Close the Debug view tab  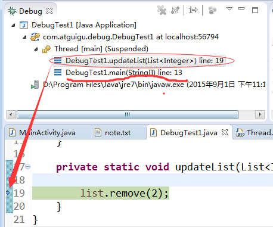pyautogui.click(x=49, y=11)
